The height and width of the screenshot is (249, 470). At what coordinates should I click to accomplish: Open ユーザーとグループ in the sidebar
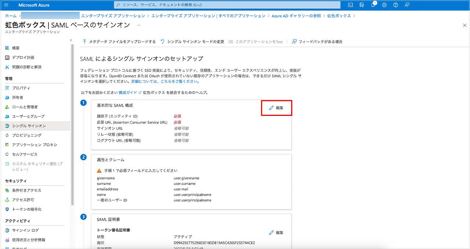point(28,116)
